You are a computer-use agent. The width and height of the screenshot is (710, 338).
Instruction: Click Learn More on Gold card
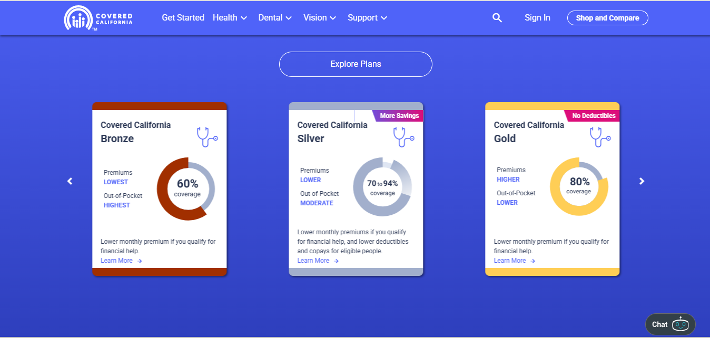(x=514, y=261)
